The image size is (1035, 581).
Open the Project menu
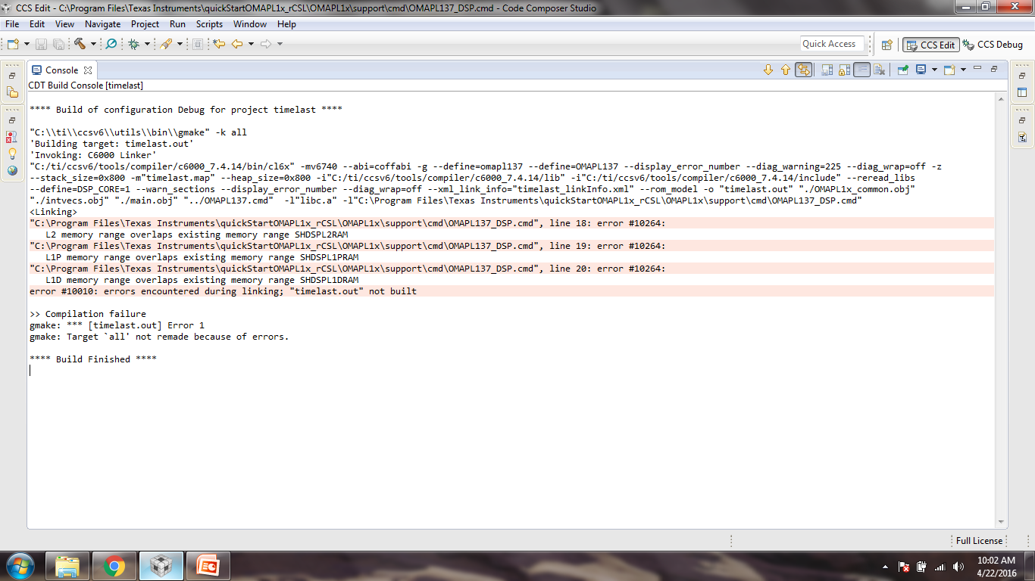pos(145,24)
